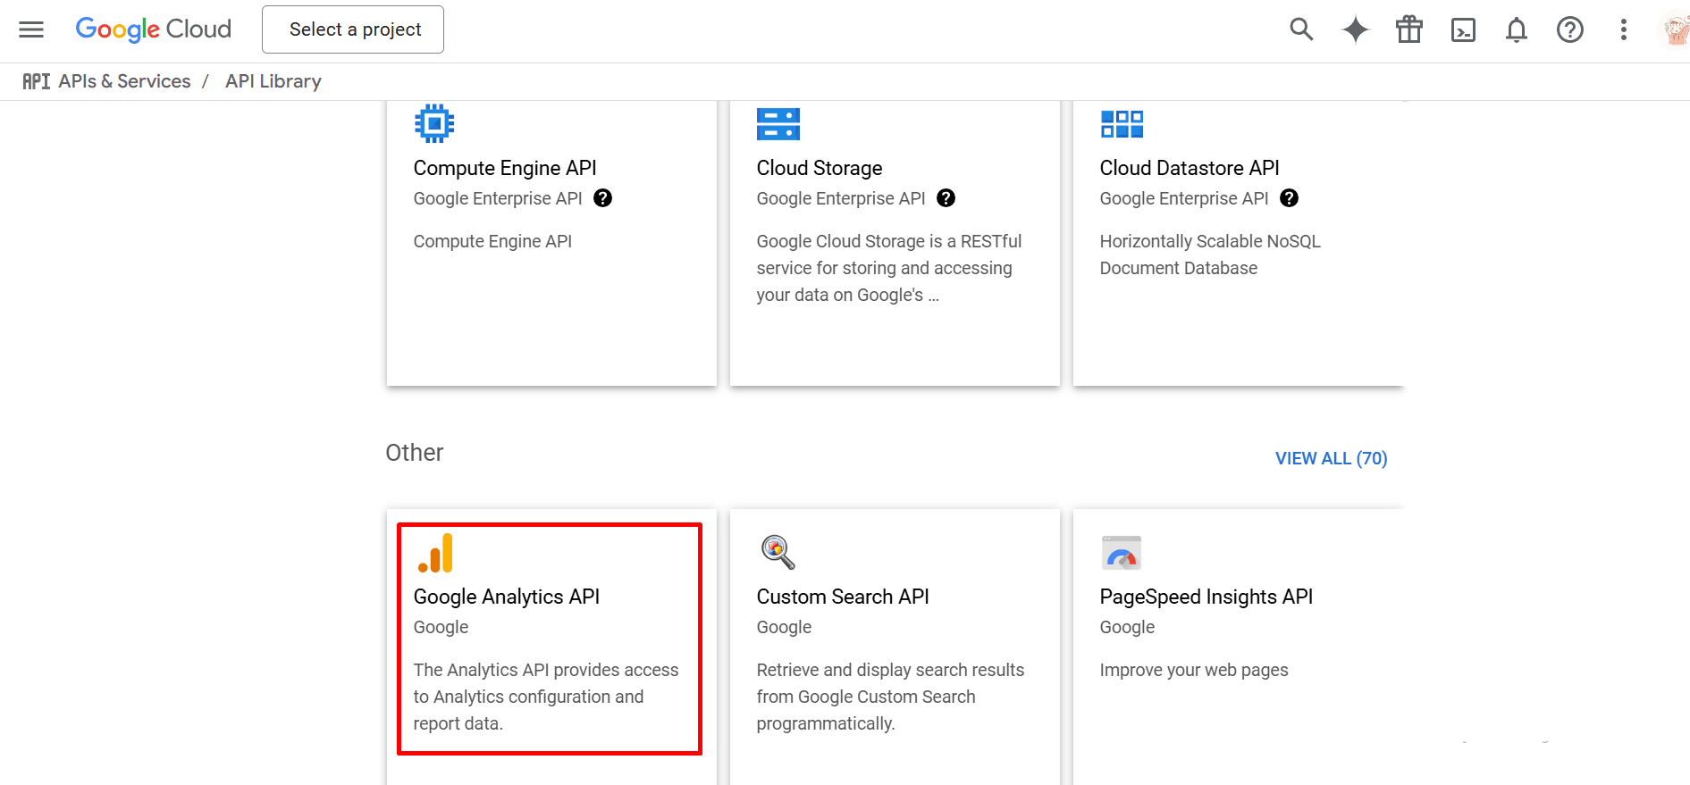Go to APIs & Services breadcrumb
Screen dimensions: 1690x785
(124, 81)
